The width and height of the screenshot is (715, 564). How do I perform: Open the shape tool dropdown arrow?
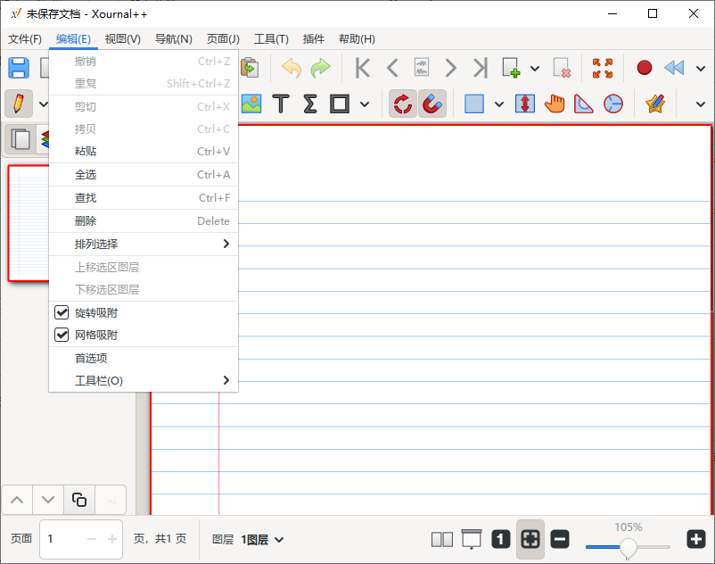365,104
